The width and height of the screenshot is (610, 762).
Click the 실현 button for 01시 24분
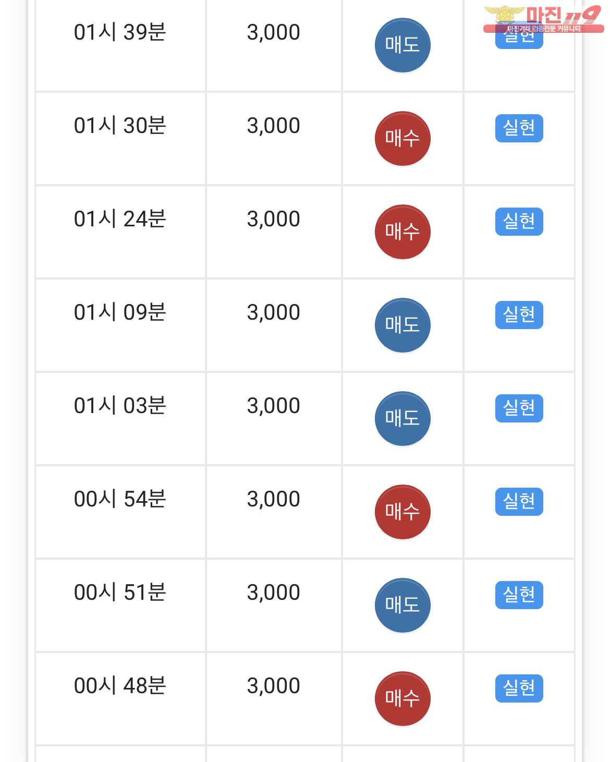point(519,222)
